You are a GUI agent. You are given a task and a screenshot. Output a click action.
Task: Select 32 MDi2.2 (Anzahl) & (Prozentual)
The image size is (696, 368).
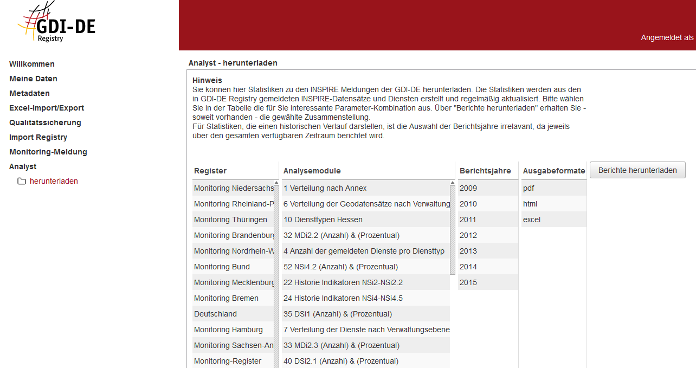pyautogui.click(x=366, y=235)
